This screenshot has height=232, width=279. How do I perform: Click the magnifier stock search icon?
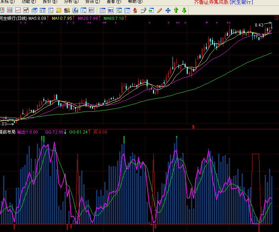point(83,11)
